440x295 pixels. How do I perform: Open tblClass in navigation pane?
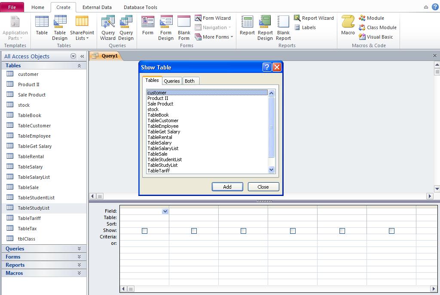[x=44, y=239]
